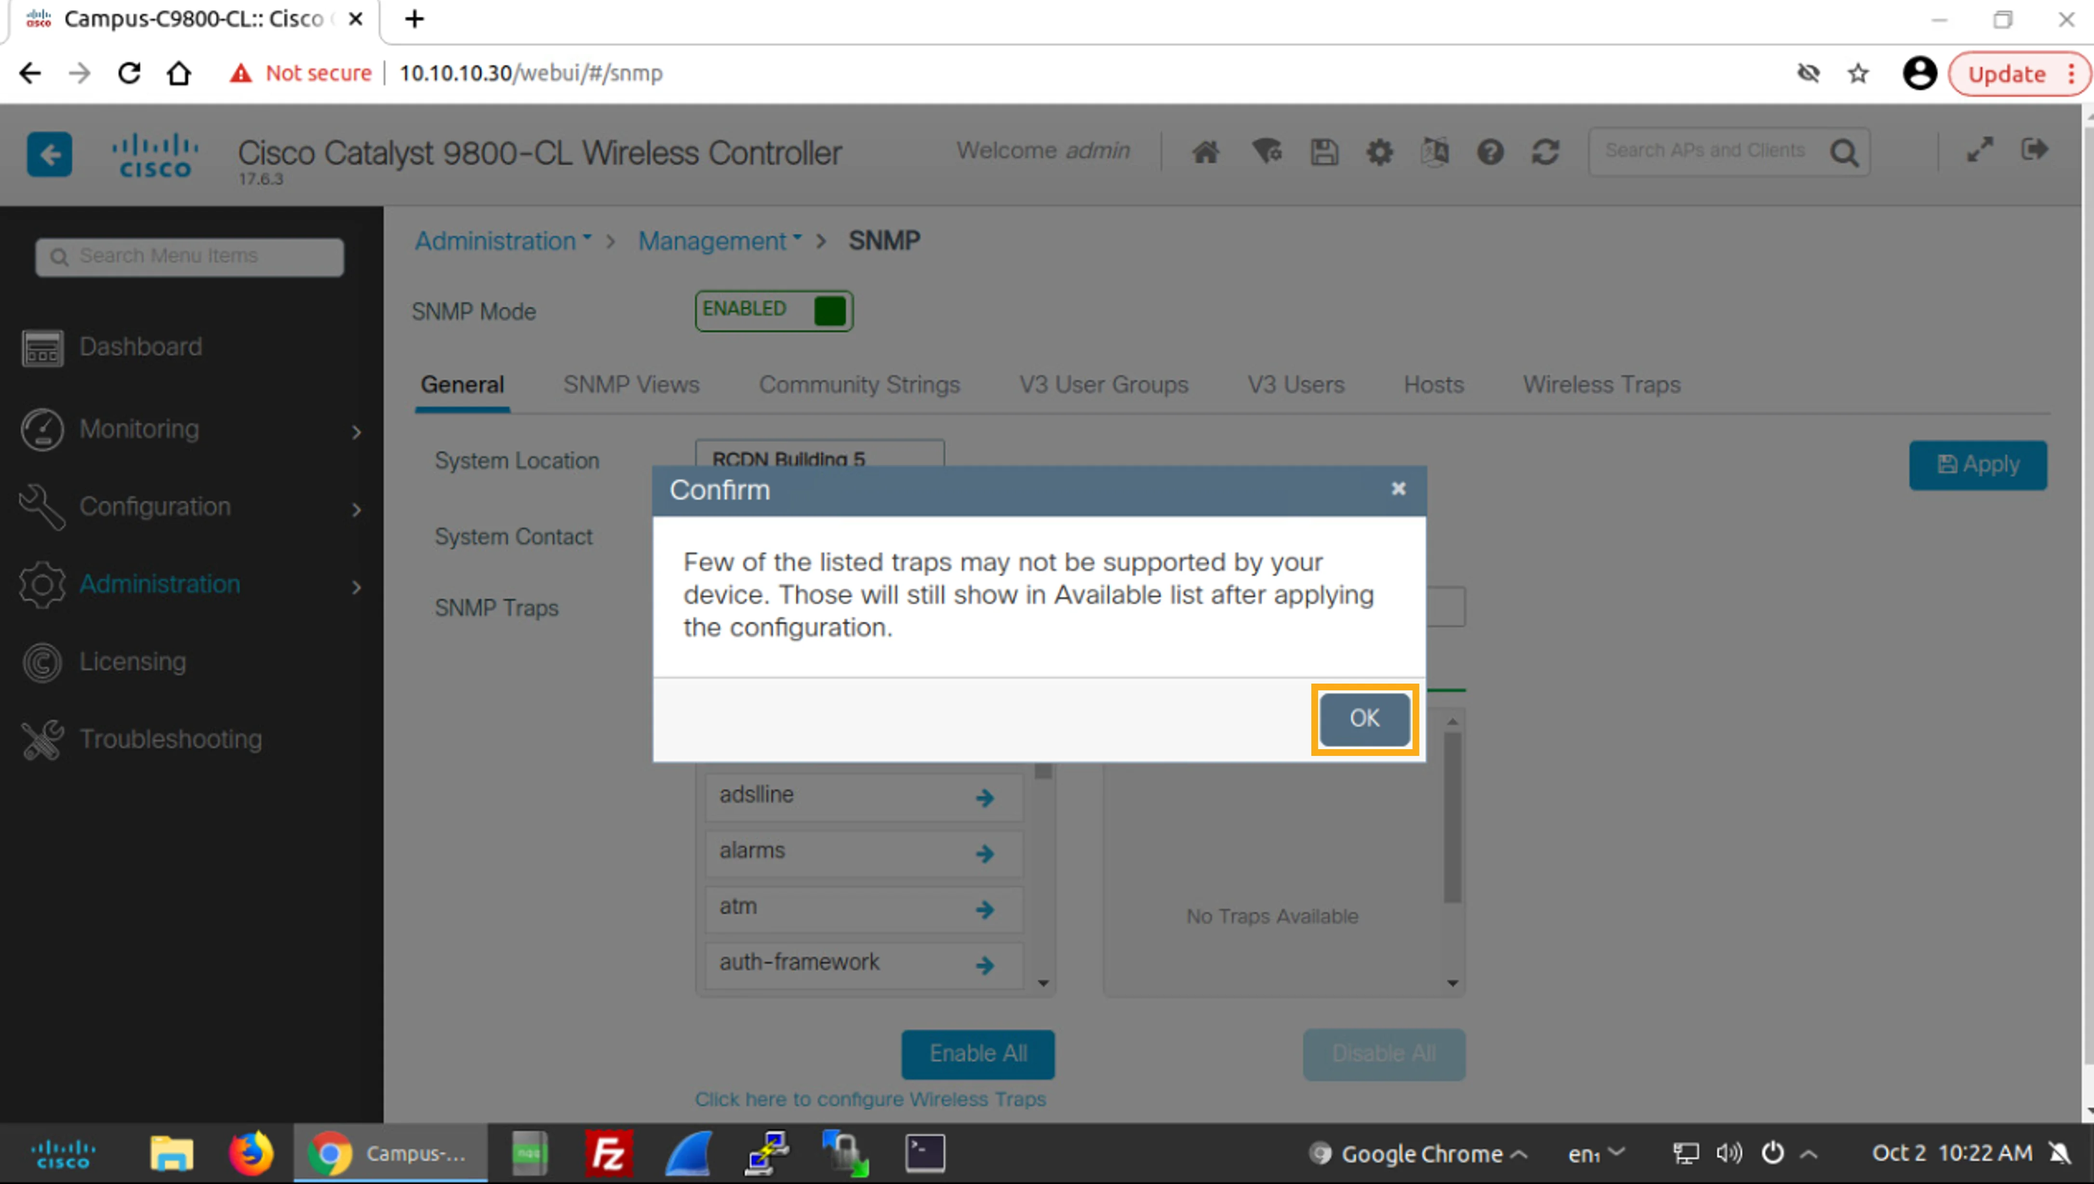Click the Logout icon in header

tap(2035, 149)
